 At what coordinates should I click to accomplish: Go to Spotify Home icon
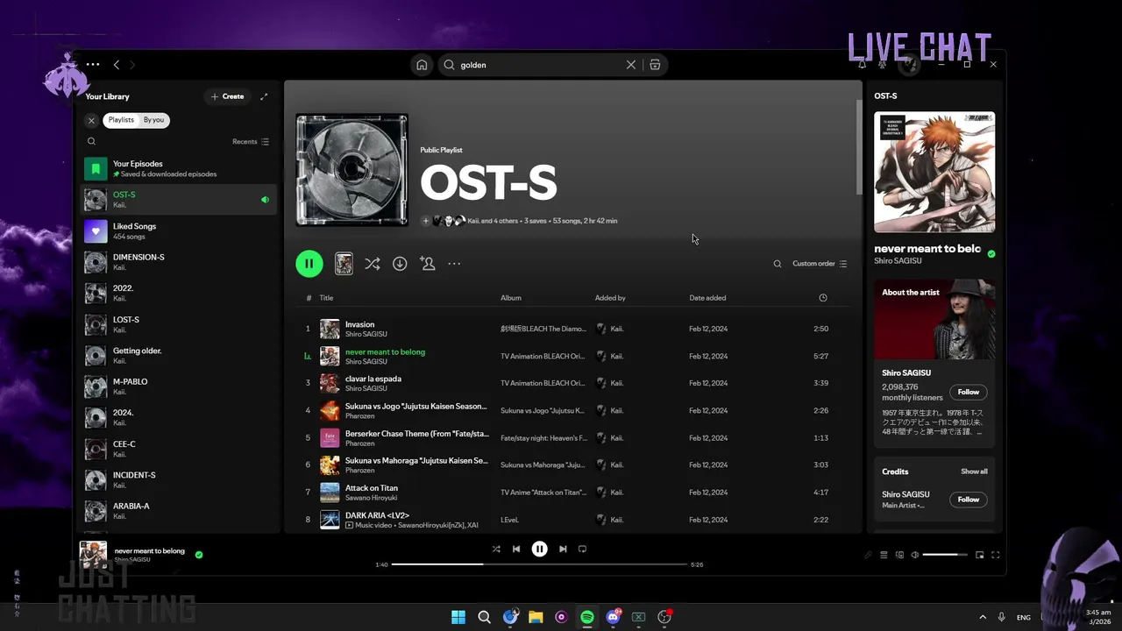point(422,65)
